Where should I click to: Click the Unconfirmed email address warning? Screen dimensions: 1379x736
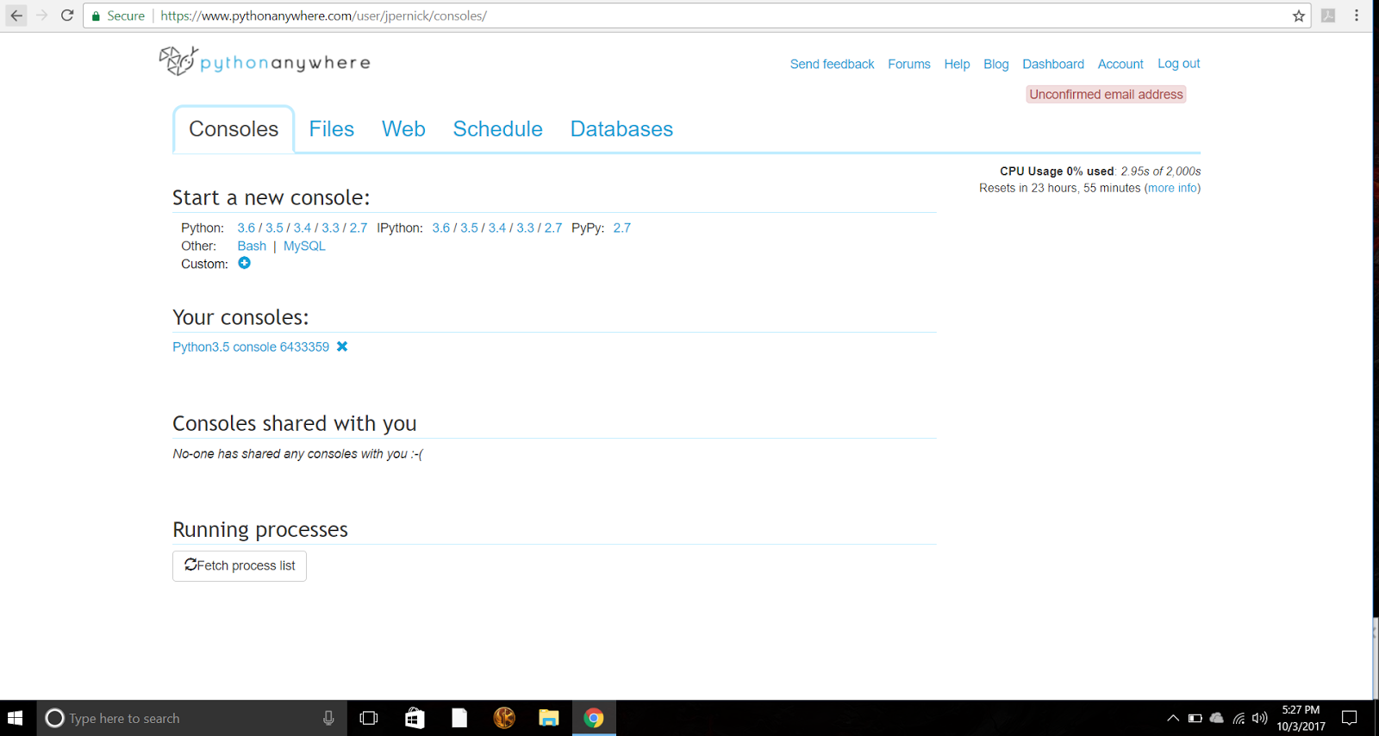pyautogui.click(x=1106, y=94)
